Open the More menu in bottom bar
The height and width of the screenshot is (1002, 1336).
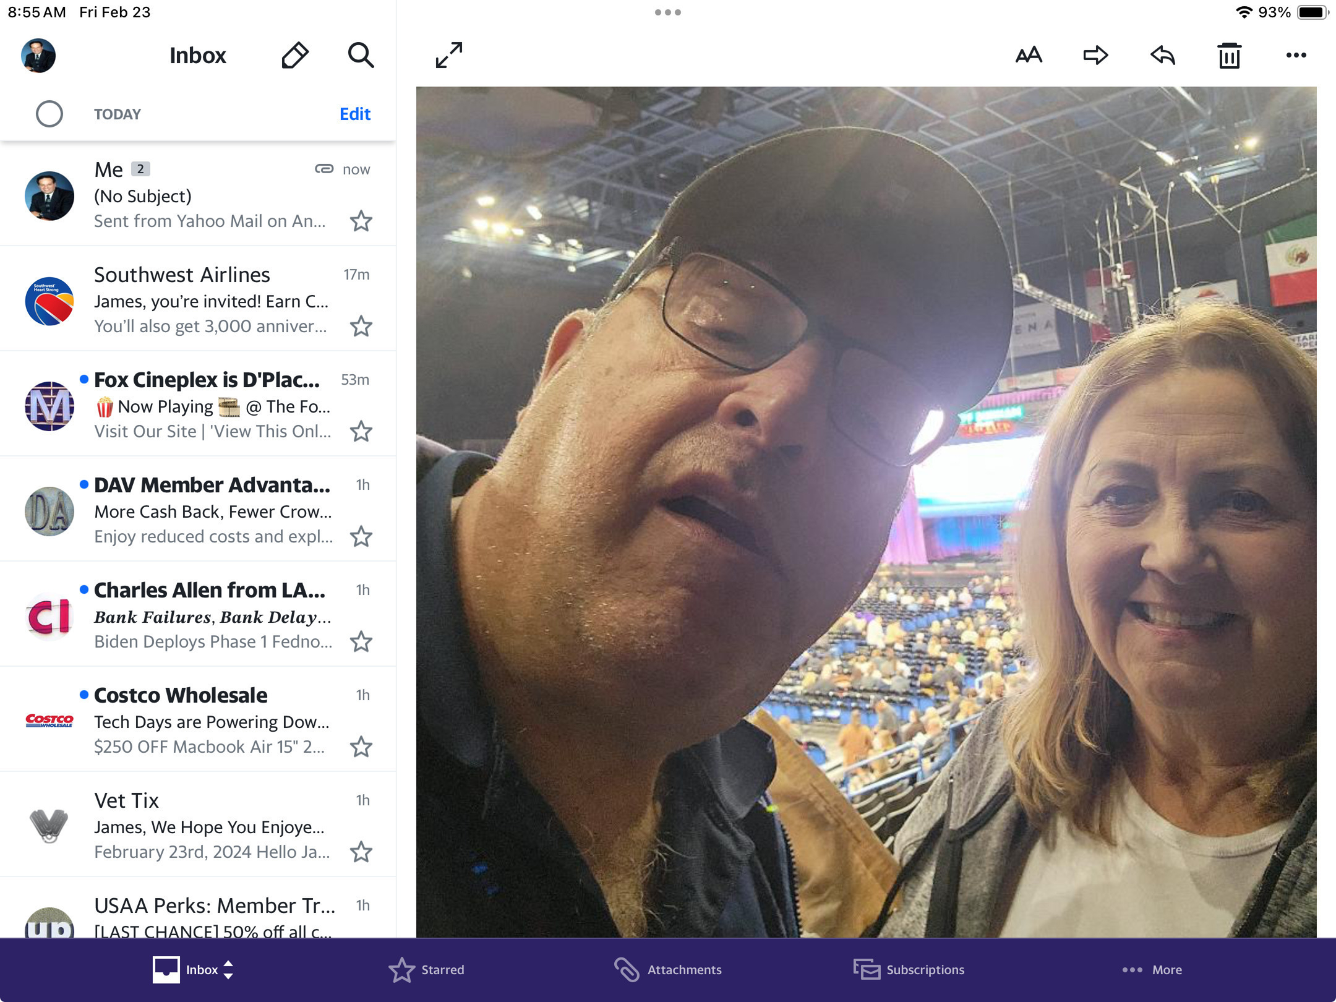coord(1152,969)
